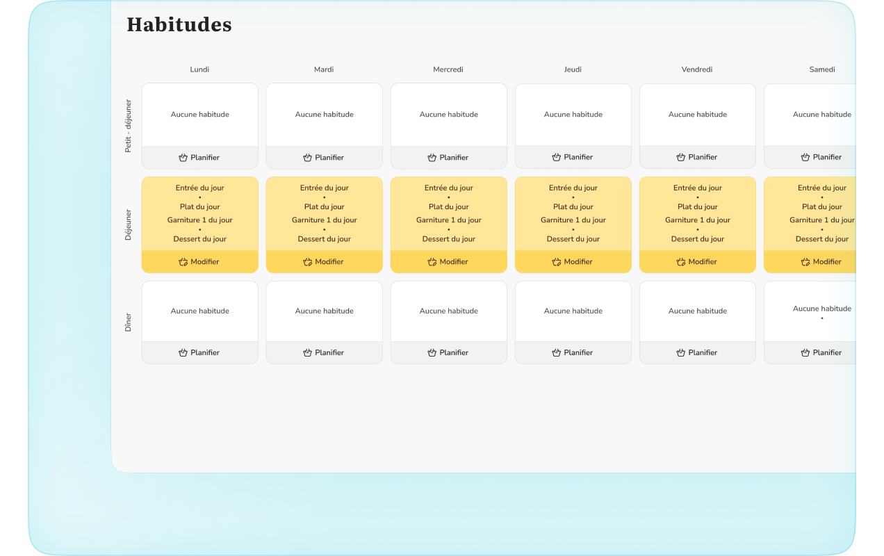Select Vendredi petit-déjeuner empty card
This screenshot has width=884, height=556.
697,115
